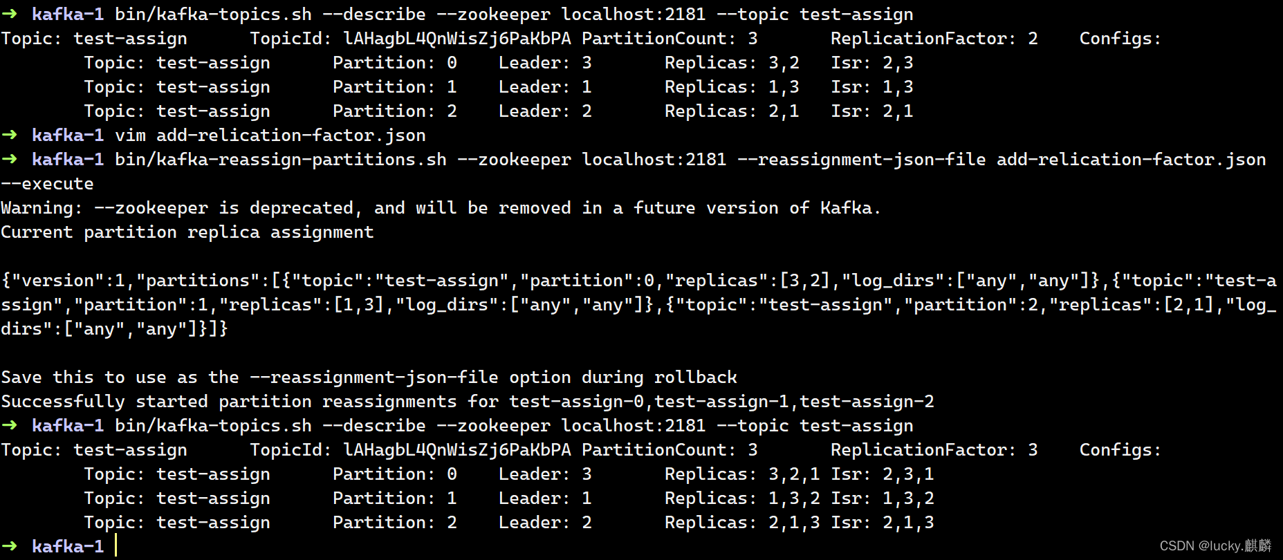The width and height of the screenshot is (1283, 560).
Task: Click 'Isr: 2,3' in the first output
Action: pyautogui.click(x=872, y=63)
